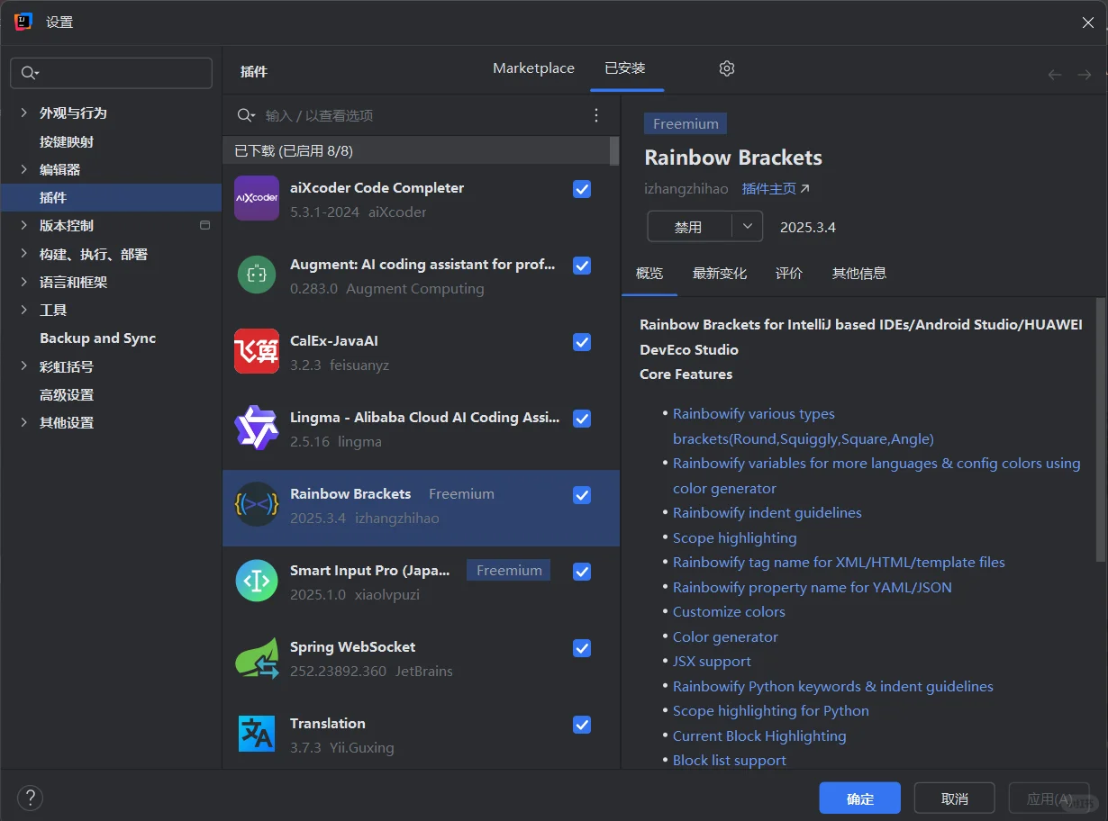Open the 概览 tab
The height and width of the screenshot is (821, 1108).
point(649,274)
